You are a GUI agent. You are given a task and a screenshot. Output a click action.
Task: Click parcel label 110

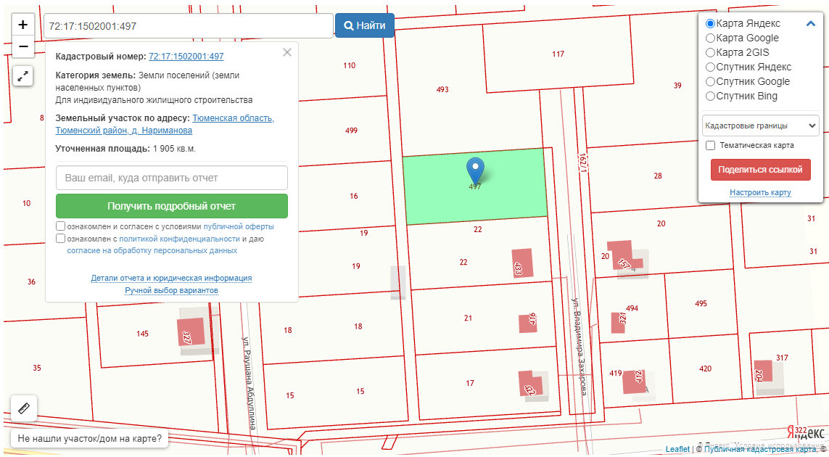pyautogui.click(x=349, y=65)
